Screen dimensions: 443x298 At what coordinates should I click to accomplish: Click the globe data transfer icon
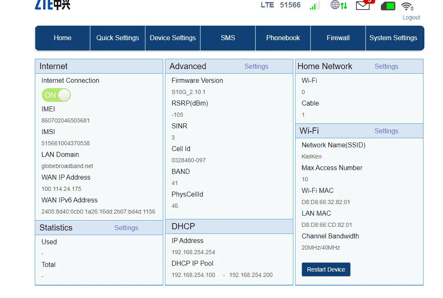point(339,5)
